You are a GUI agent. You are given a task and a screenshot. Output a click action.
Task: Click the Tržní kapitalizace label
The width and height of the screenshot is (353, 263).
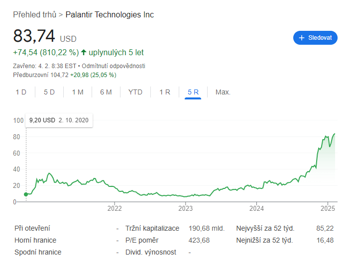152,228
